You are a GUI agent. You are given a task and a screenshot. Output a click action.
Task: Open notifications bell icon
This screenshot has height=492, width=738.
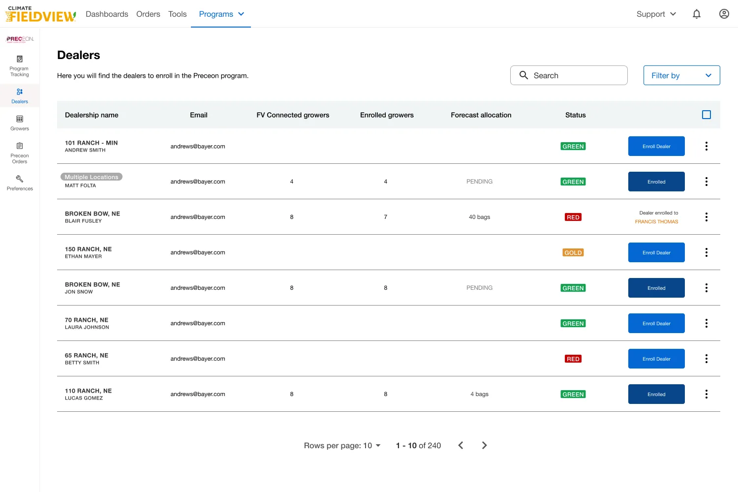pyautogui.click(x=697, y=14)
